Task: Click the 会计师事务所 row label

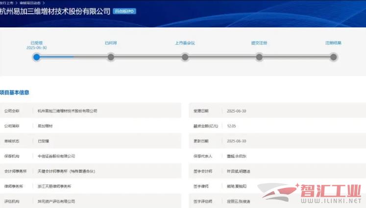Action: [x=15, y=171]
